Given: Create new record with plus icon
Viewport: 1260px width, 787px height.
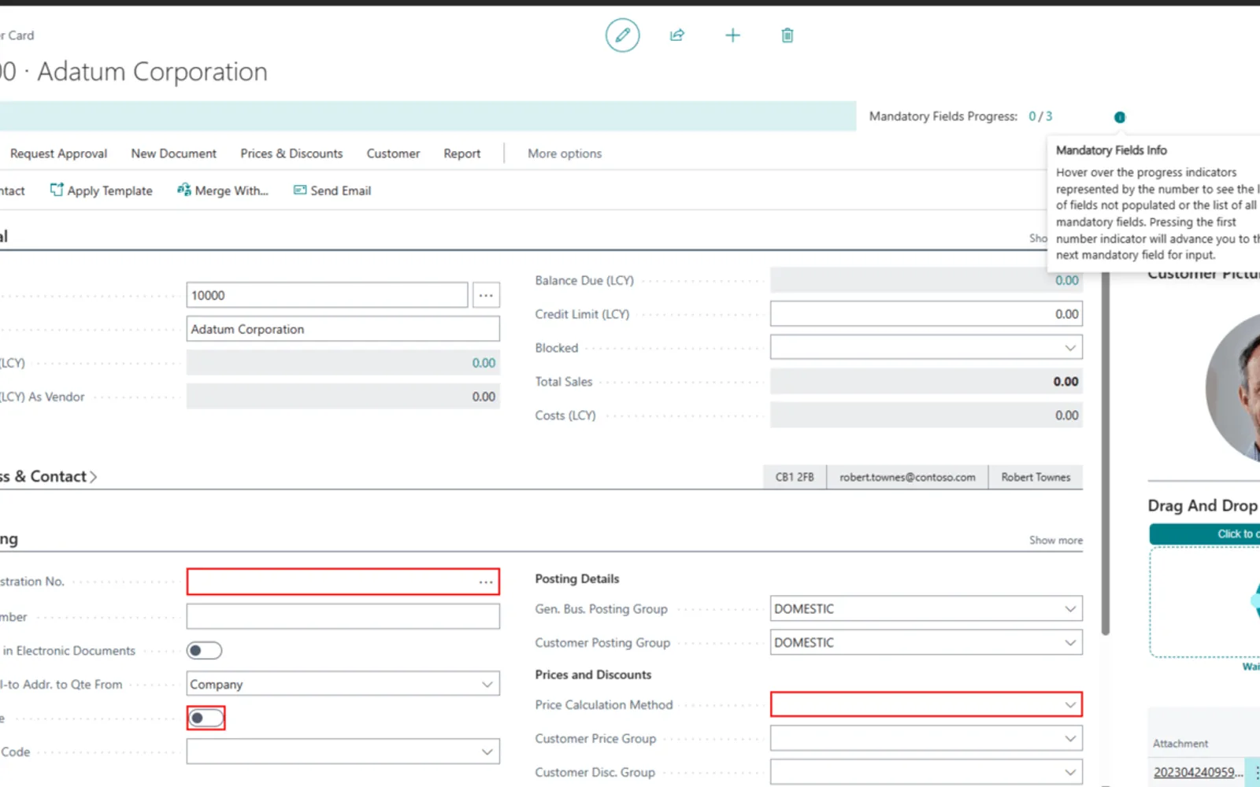Looking at the screenshot, I should (732, 35).
